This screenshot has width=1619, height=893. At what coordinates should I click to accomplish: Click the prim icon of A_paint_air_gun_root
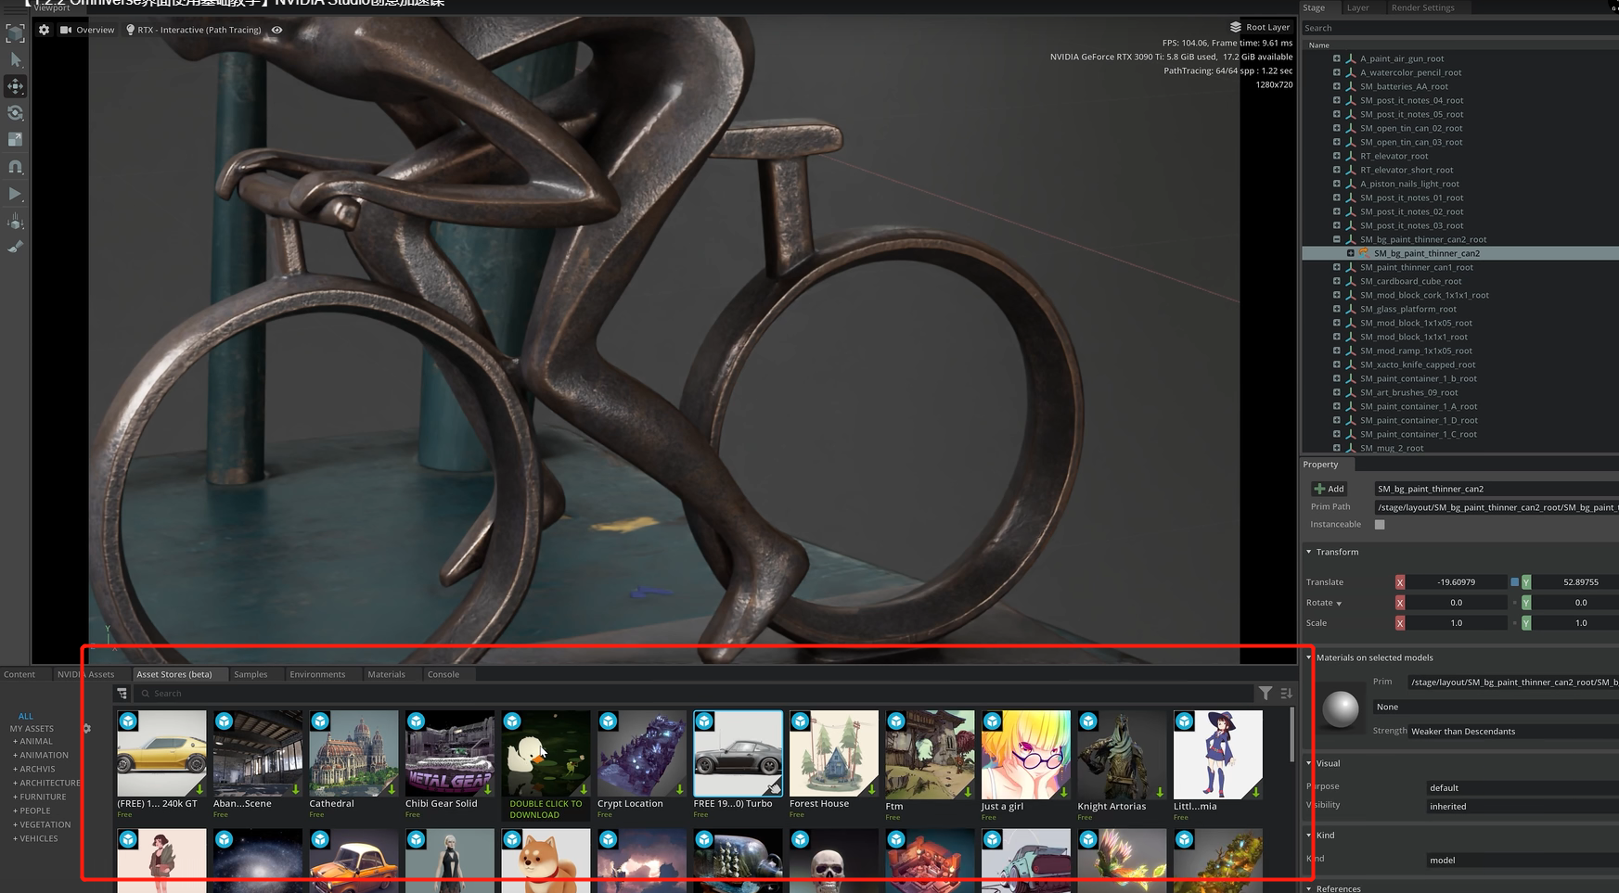1351,58
